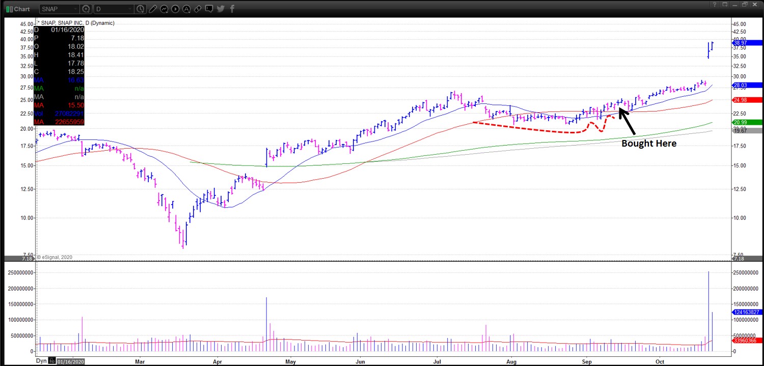The width and height of the screenshot is (764, 366).
Task: Select the pencil drawing tool
Action: 154,8
